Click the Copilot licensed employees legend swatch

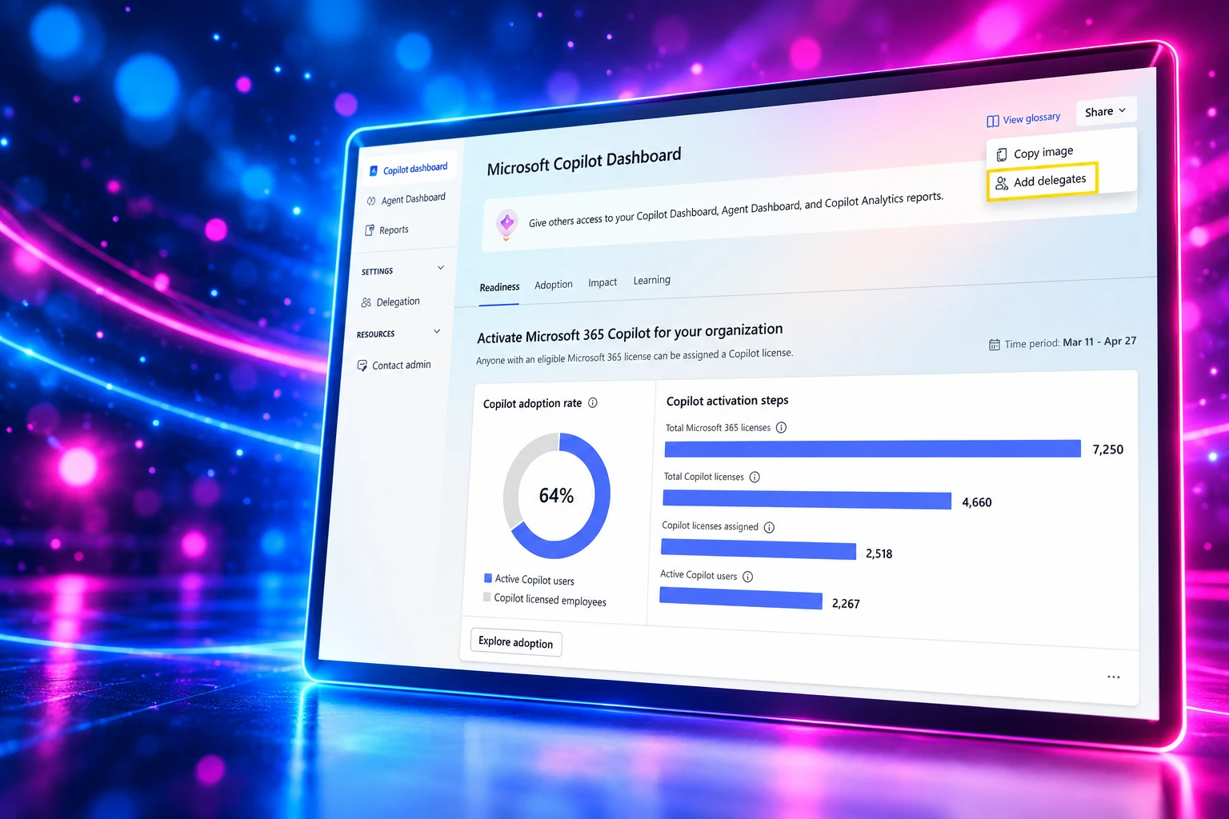click(x=487, y=597)
